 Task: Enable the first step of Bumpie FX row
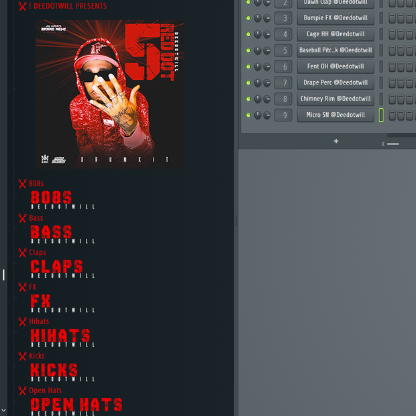coord(392,18)
